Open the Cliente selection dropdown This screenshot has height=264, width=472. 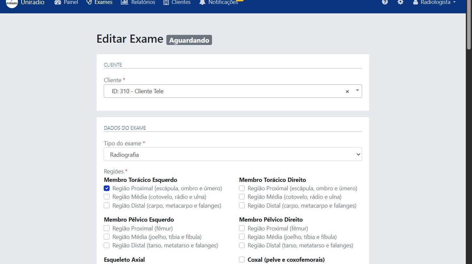[228, 91]
